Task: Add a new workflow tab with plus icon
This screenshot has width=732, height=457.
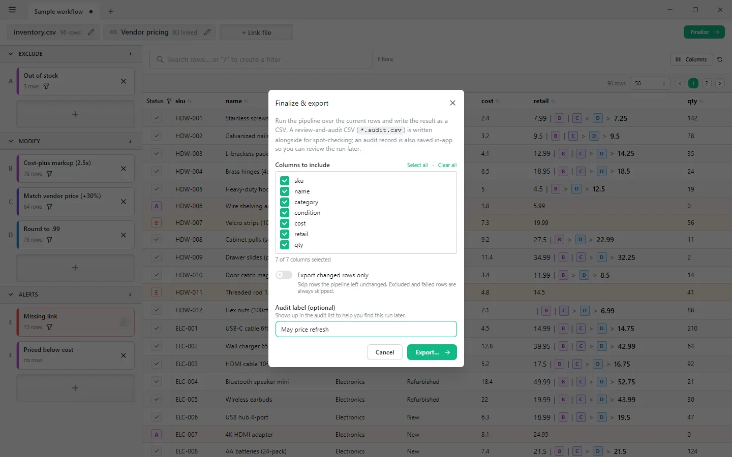Action: coord(111,11)
